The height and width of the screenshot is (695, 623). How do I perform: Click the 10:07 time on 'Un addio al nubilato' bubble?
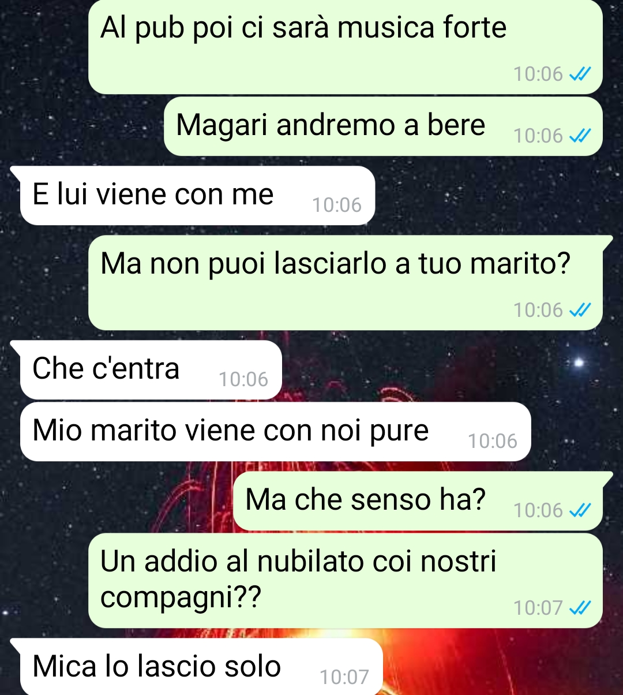click(x=538, y=608)
